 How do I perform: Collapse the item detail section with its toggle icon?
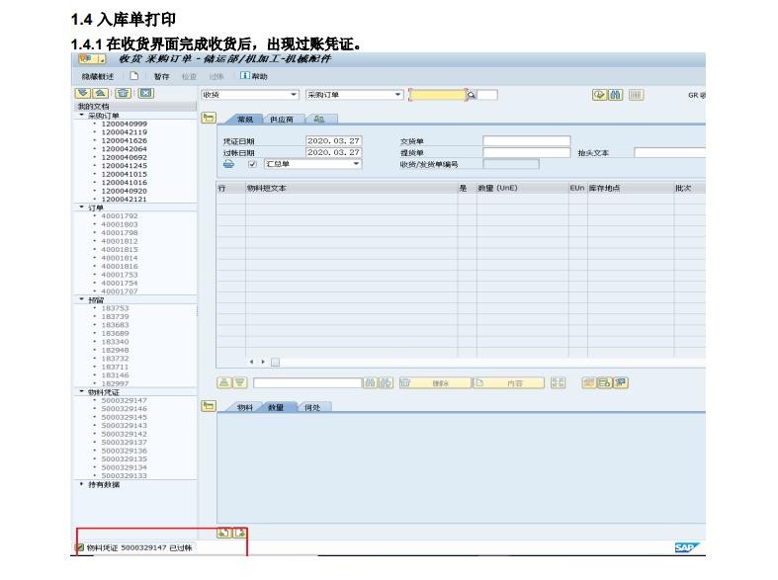click(208, 406)
